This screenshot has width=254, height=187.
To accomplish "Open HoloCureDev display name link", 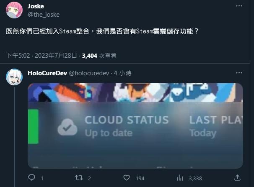I will pos(47,73).
